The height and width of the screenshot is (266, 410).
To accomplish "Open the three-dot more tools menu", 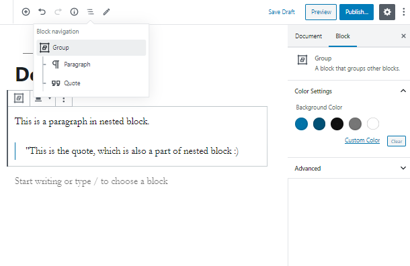I will (x=404, y=12).
